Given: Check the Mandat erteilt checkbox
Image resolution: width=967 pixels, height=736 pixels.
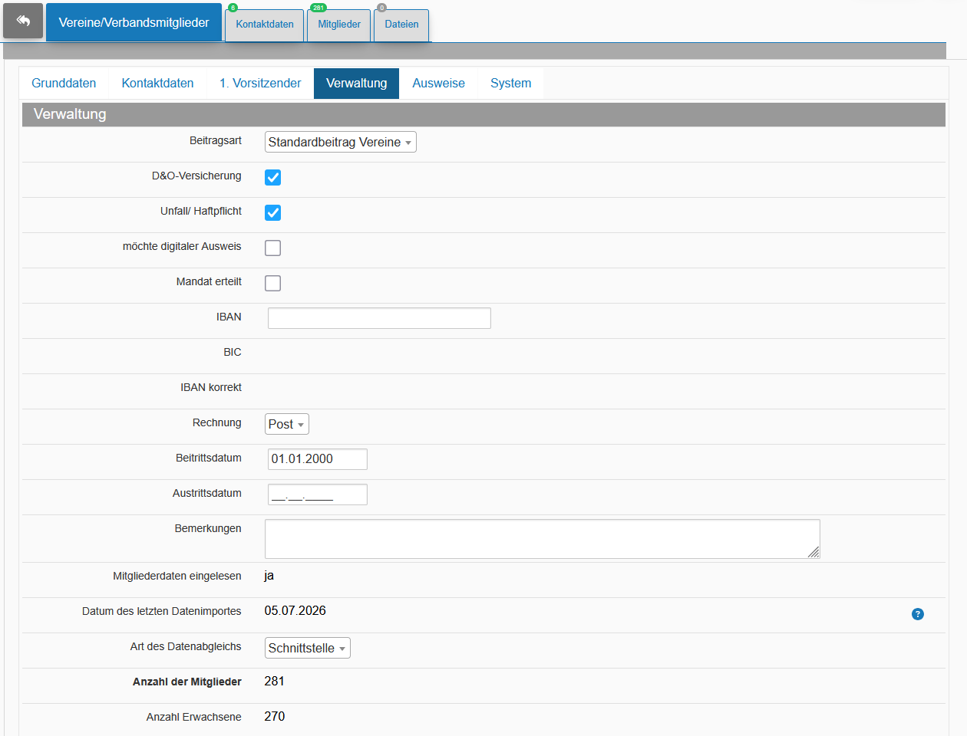Looking at the screenshot, I should [272, 283].
